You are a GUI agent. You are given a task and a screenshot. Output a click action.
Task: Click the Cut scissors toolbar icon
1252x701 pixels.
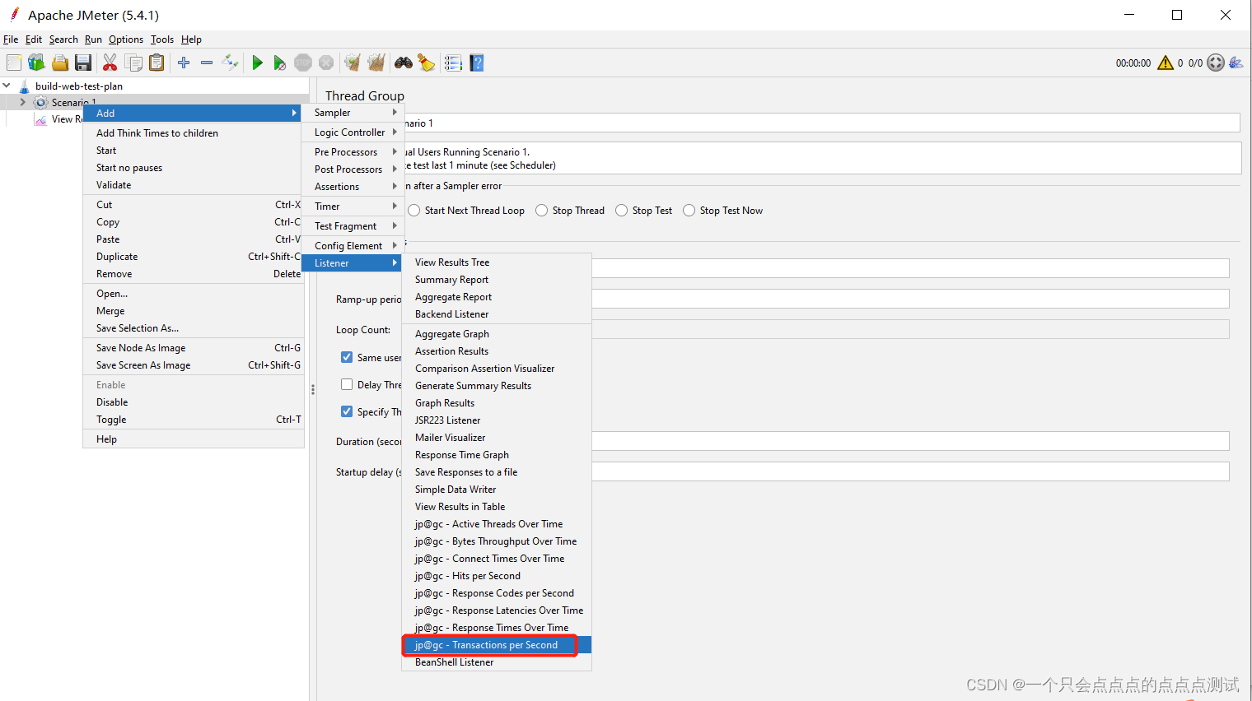pyautogui.click(x=110, y=63)
